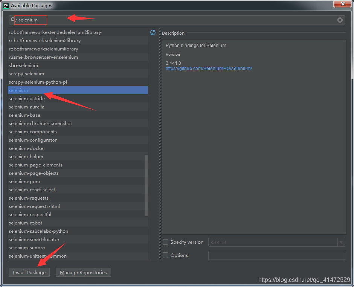
Task: Select the selenium-respectful package
Action: 78,215
